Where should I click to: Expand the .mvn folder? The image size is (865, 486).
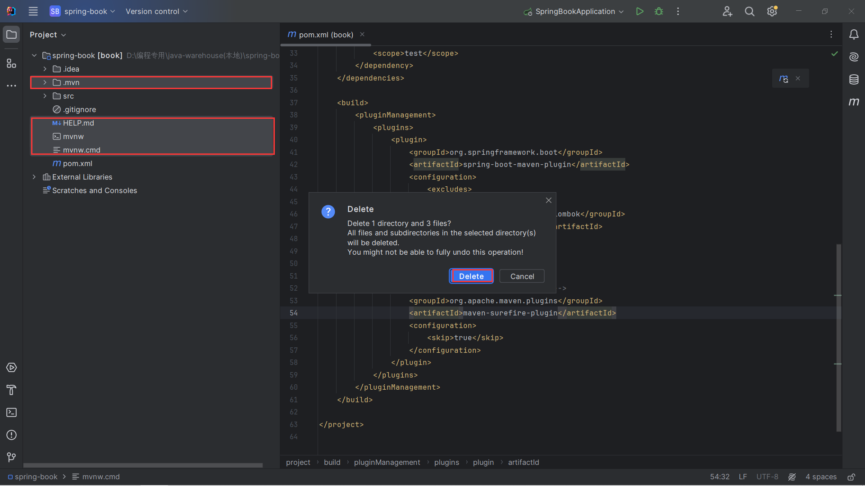tap(45, 82)
